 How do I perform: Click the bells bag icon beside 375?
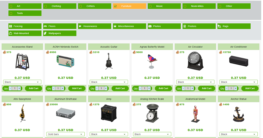(4, 52)
